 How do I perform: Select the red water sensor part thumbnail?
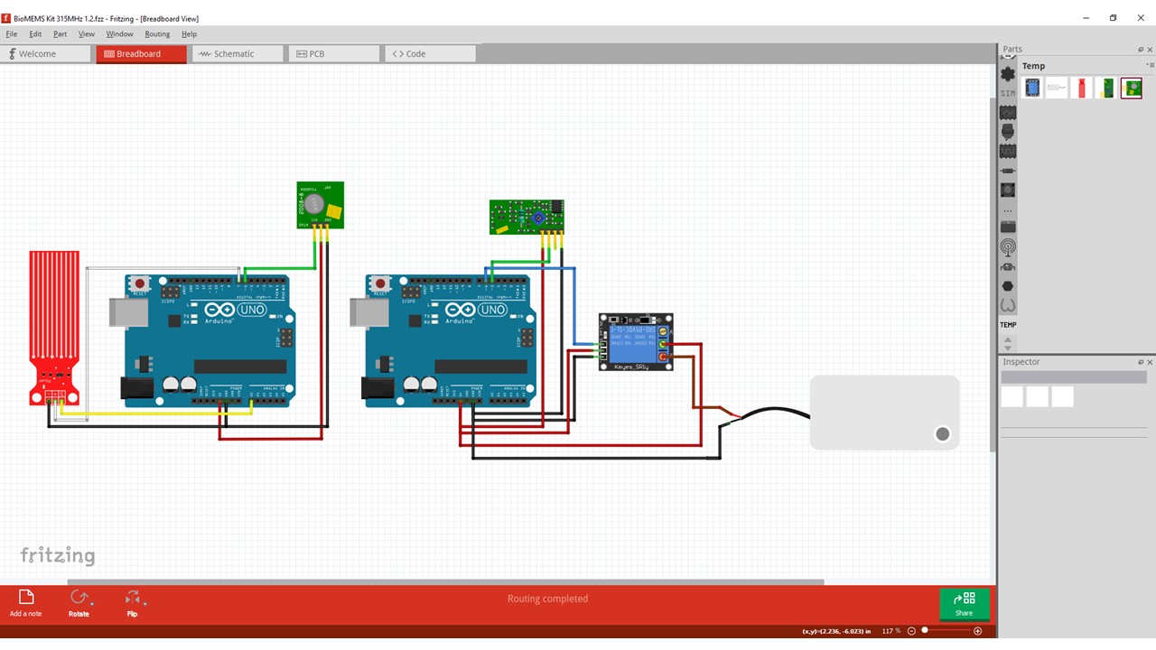1081,88
